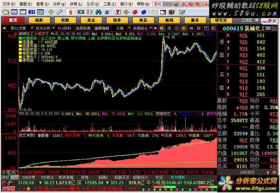Click 选择指标 button
Viewport: 280px width, 193px height.
coord(102,28)
